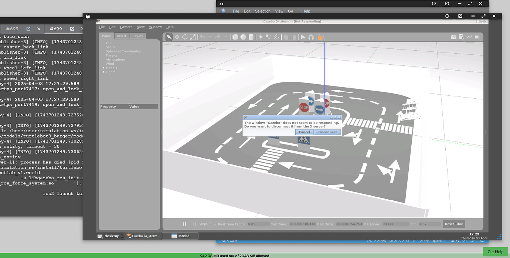Insert a sphere shape

click(243, 37)
